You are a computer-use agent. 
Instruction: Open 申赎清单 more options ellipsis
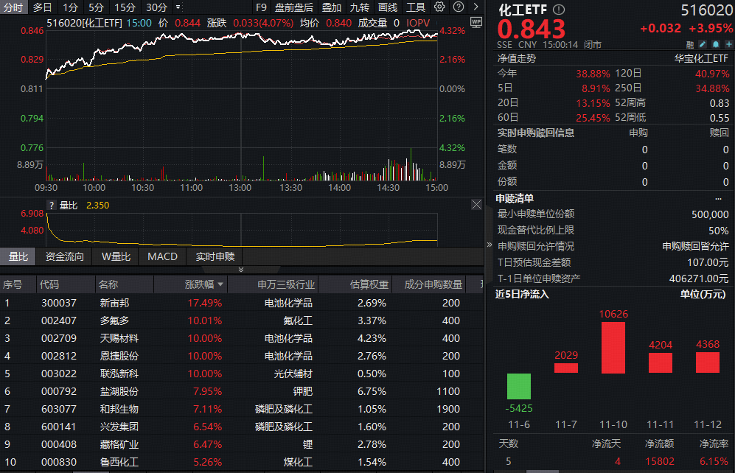(x=718, y=198)
